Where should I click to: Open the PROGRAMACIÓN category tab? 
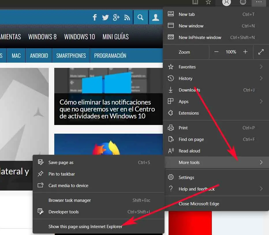tap(110, 55)
